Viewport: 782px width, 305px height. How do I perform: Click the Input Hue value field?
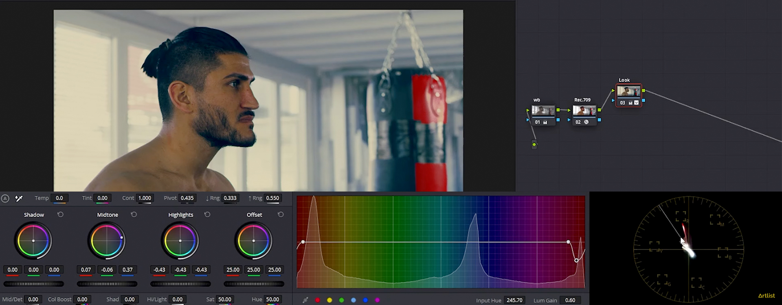coord(514,300)
